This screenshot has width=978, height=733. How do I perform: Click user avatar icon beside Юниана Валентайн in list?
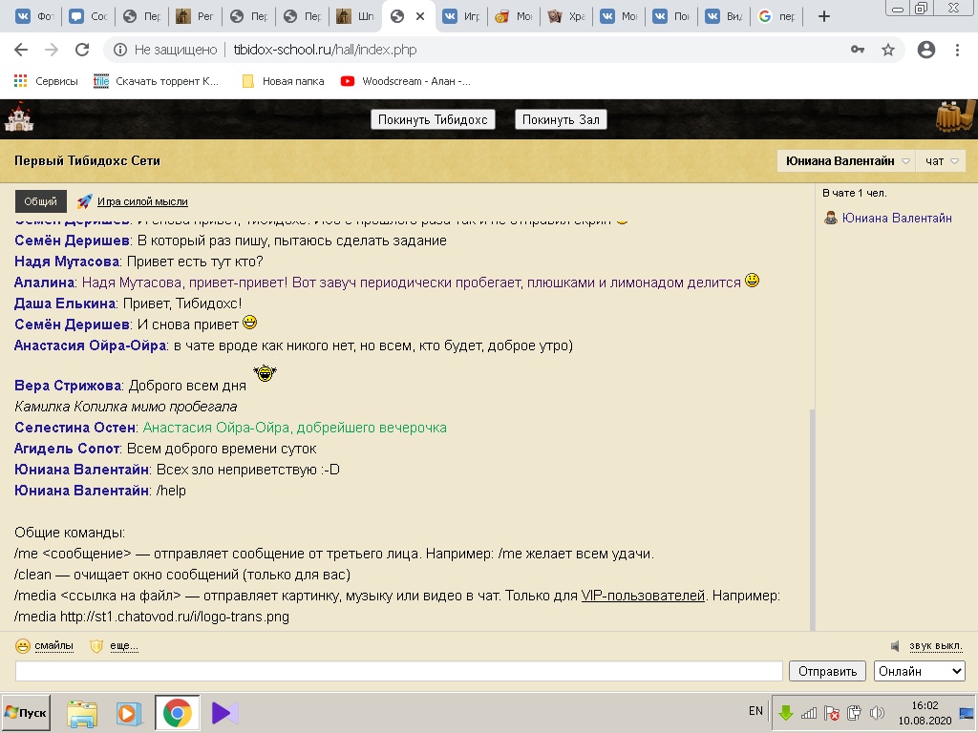click(830, 219)
